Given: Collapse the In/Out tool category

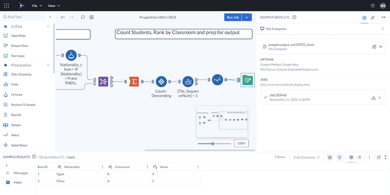Looking at the screenshot, I should (48, 26).
